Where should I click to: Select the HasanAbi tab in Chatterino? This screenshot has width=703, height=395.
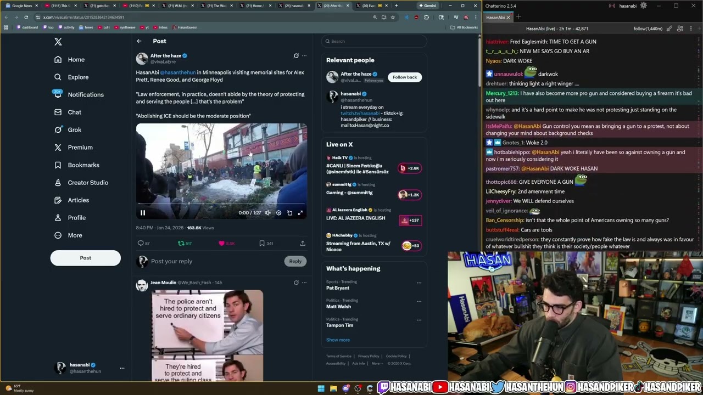click(498, 18)
